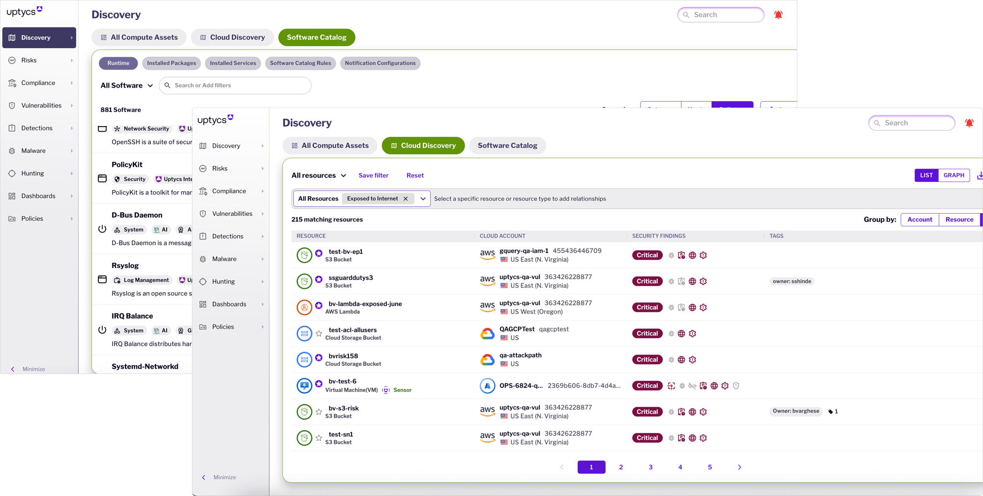Click the Compliance icon in front sidebar

pyautogui.click(x=203, y=191)
